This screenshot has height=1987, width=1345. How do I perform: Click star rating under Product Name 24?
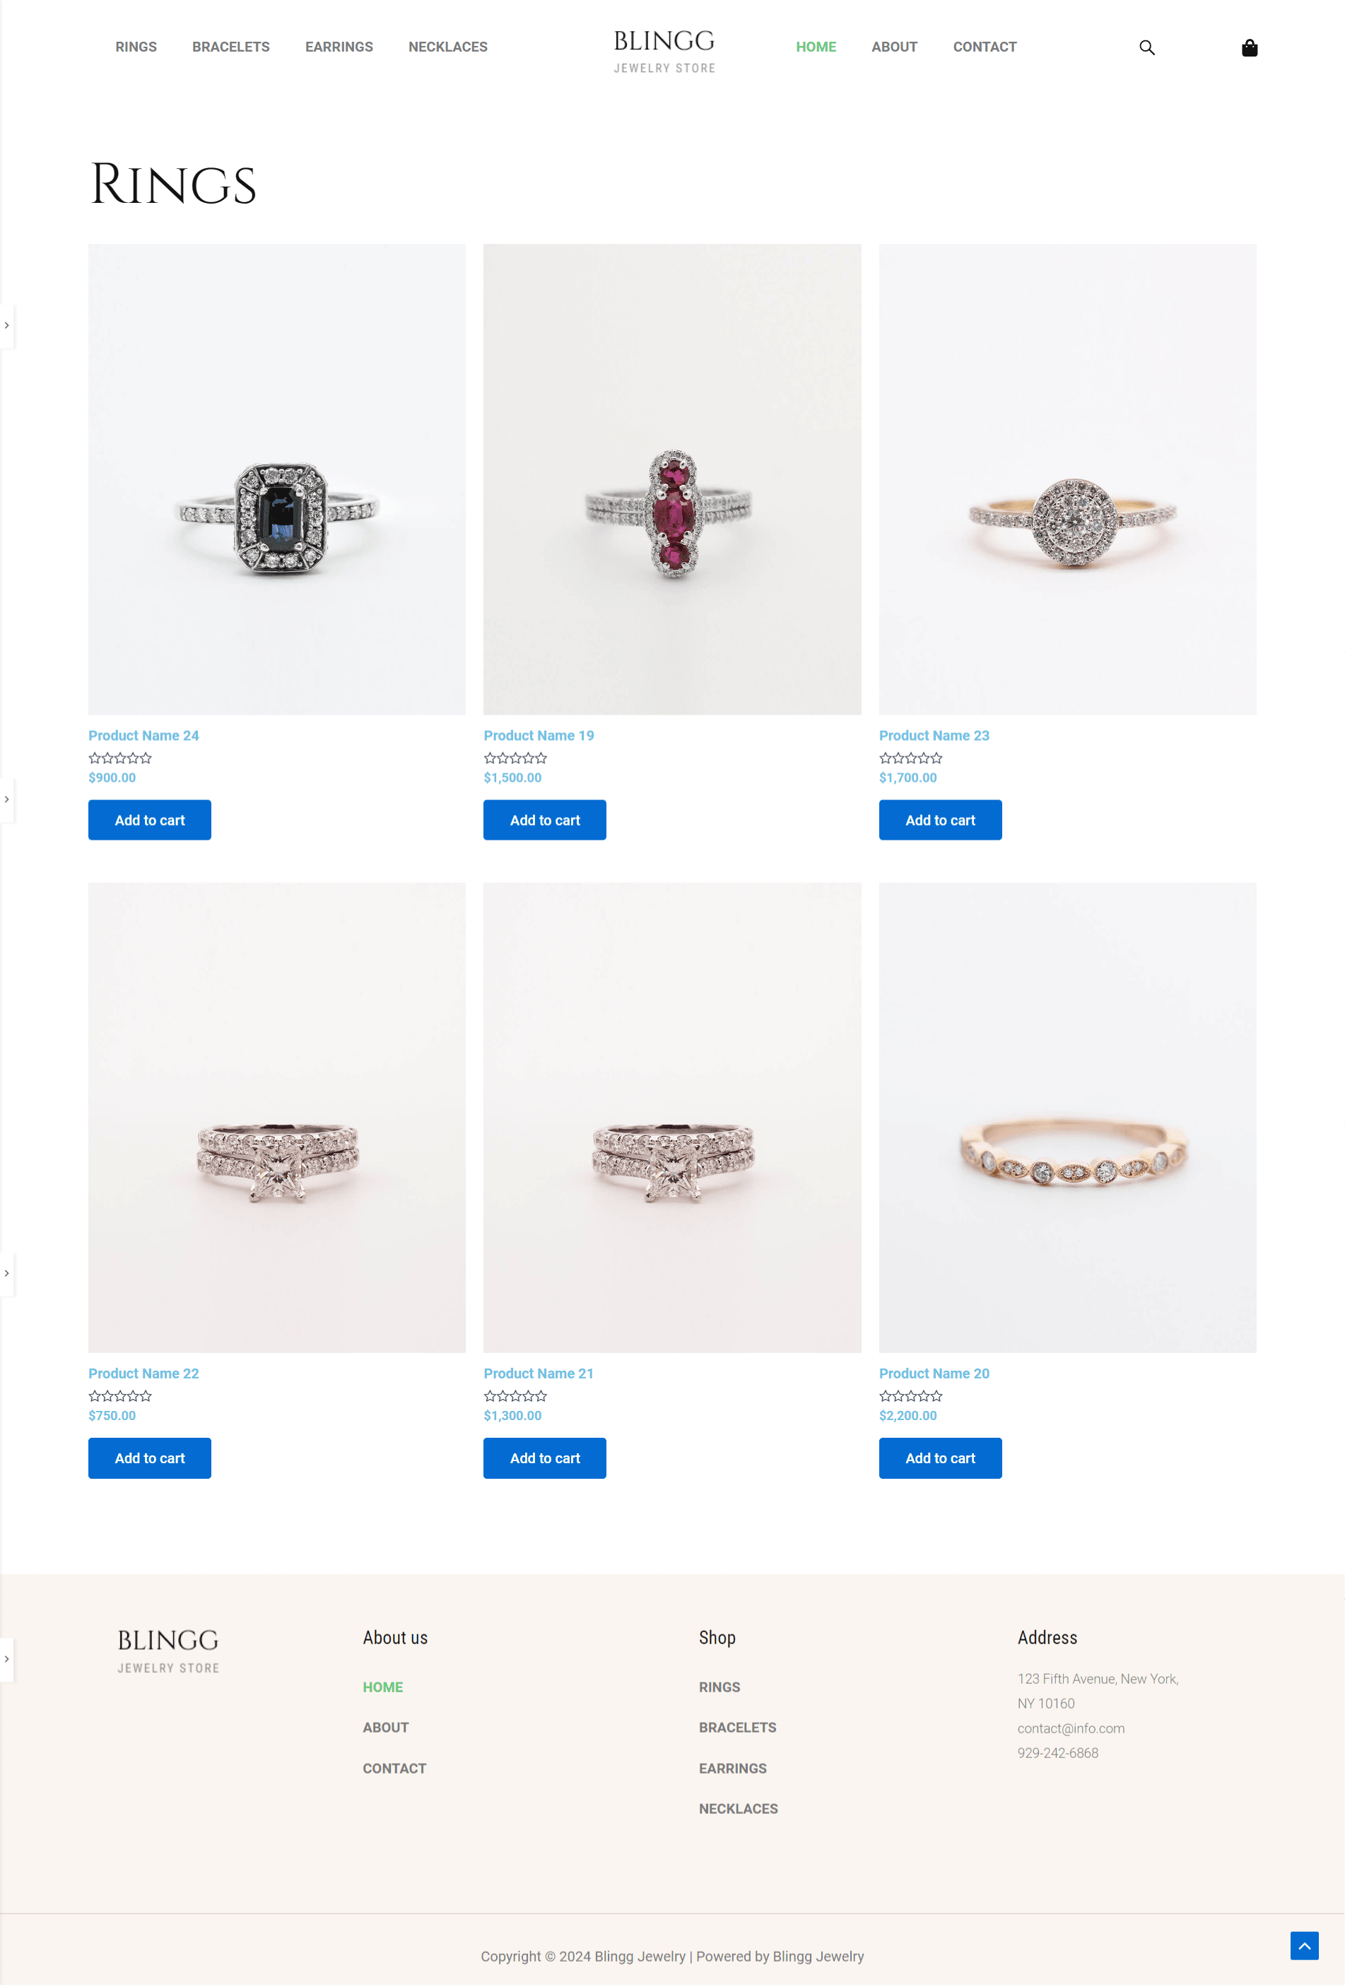(x=121, y=758)
